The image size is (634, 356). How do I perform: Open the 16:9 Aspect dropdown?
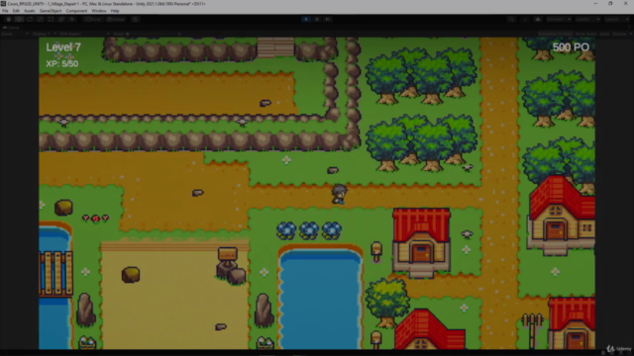click(x=84, y=34)
